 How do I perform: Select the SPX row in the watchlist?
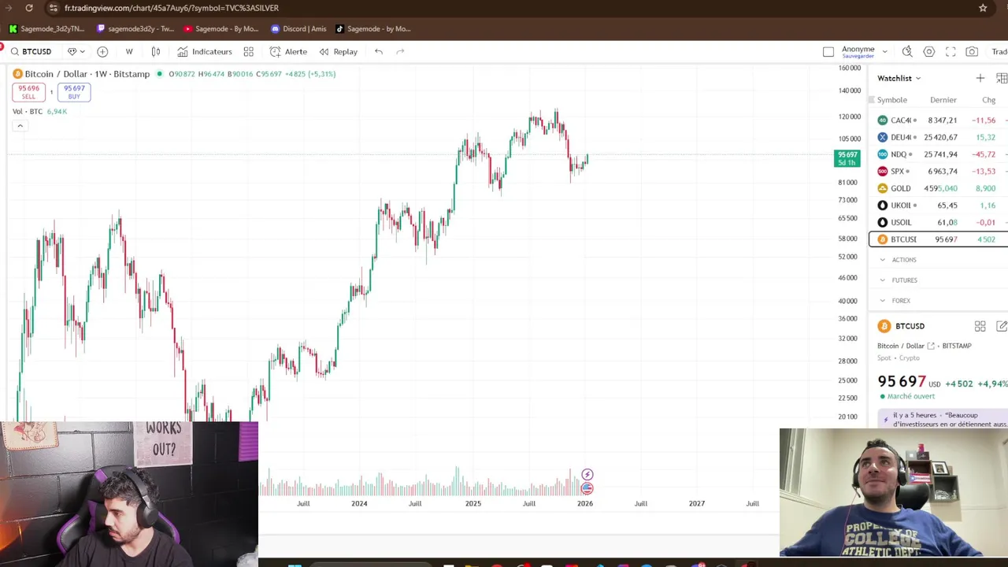[938, 171]
